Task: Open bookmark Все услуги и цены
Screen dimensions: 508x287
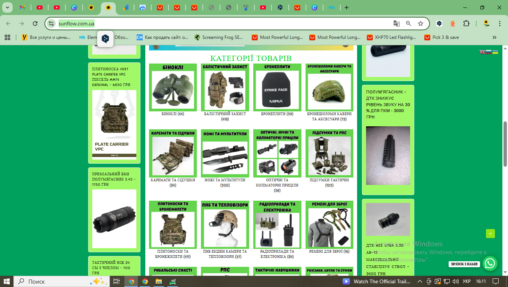Action: (x=46, y=37)
